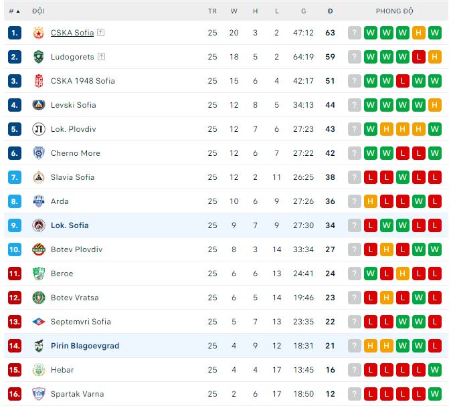Image resolution: width=451 pixels, height=408 pixels.
Task: Click the grey ? next-match badge for Arda
Action: tap(355, 201)
